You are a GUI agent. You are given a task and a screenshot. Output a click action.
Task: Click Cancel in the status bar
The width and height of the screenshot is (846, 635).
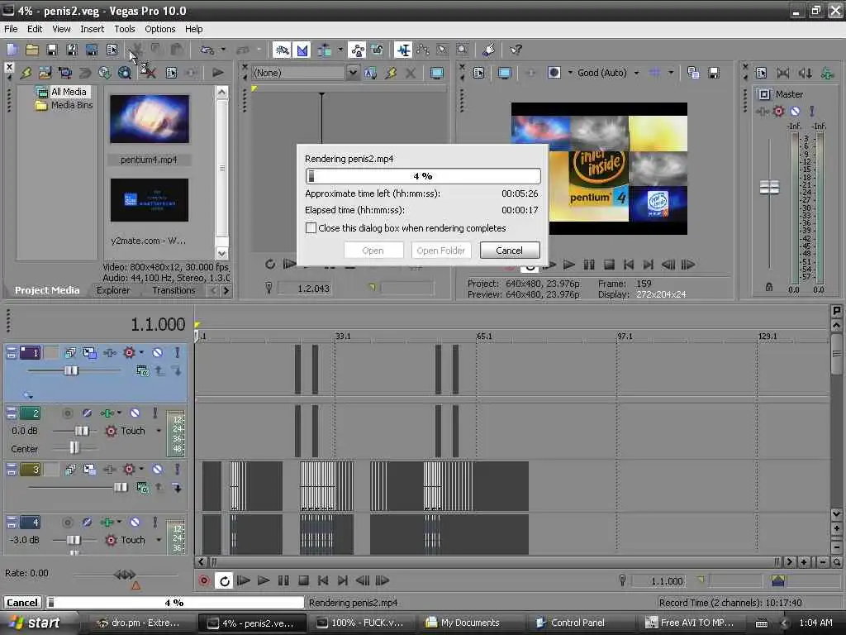[x=22, y=603]
